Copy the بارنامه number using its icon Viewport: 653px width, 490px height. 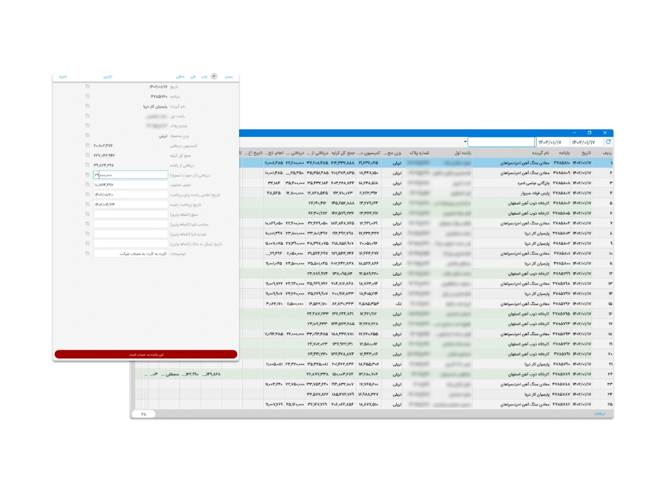(x=87, y=96)
